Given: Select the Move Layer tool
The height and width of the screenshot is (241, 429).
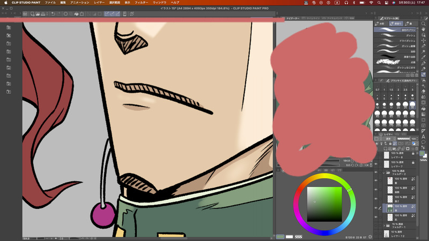Looking at the screenshot, I should coord(424,41).
